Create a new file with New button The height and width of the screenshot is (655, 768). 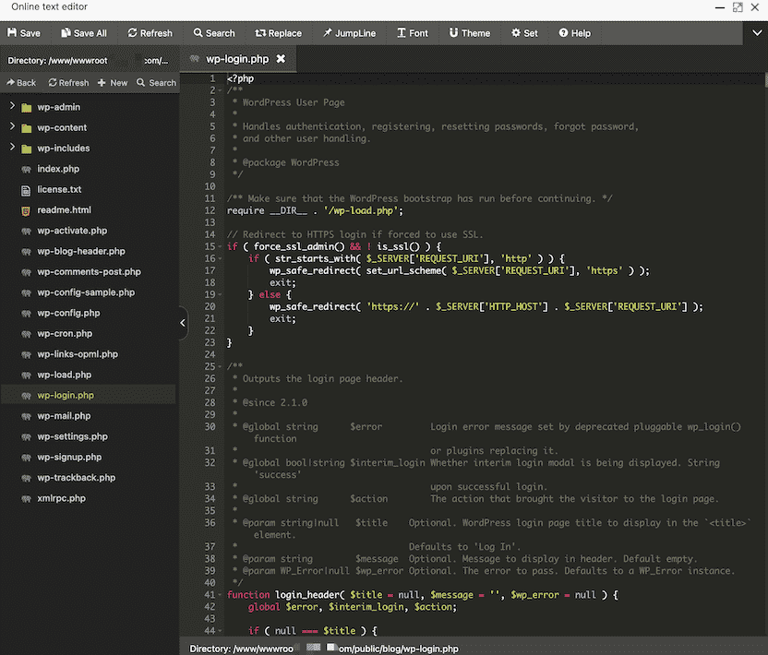(113, 83)
